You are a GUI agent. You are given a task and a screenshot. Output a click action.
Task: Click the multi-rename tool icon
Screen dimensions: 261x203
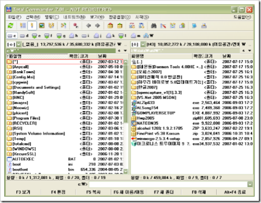[163, 26]
